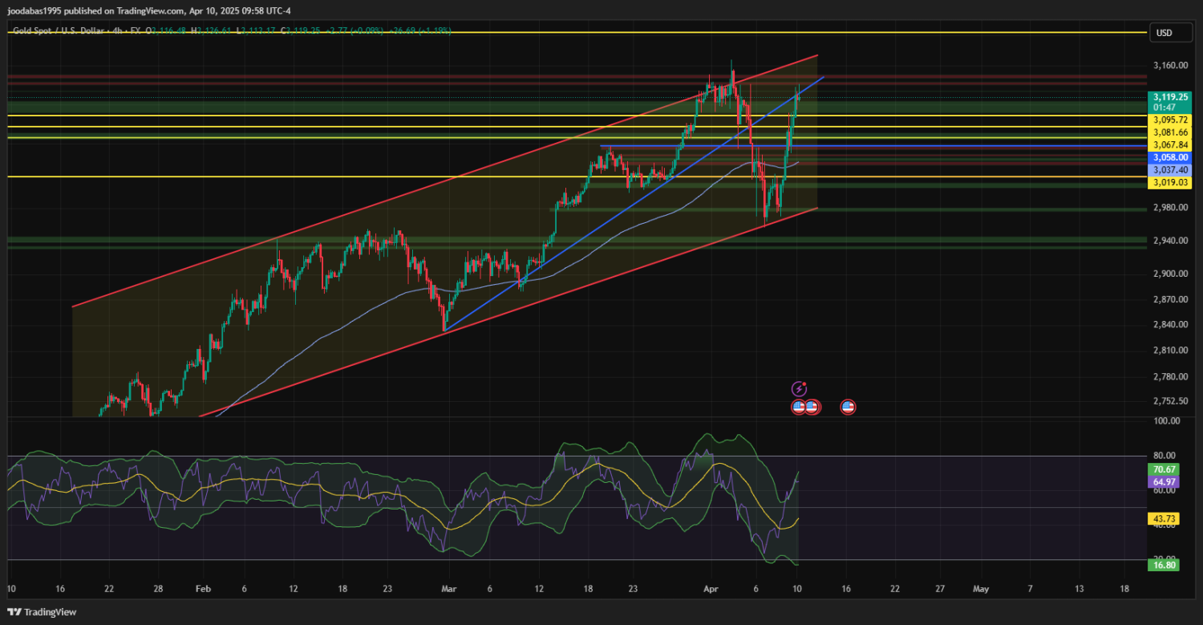The width and height of the screenshot is (1203, 625).
Task: Click the light blue 3,037.40 moving average label
Action: pos(1170,170)
